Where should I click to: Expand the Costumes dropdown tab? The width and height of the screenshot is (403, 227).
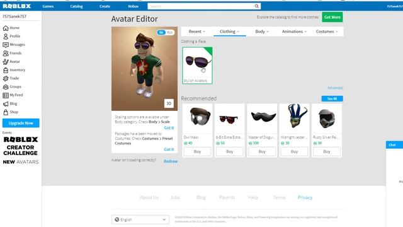pos(327,32)
